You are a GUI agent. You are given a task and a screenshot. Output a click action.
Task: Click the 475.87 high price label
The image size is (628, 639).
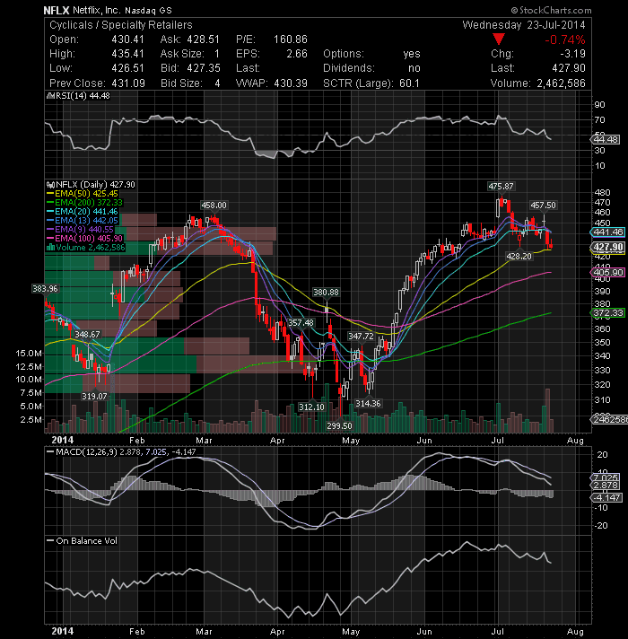501,187
